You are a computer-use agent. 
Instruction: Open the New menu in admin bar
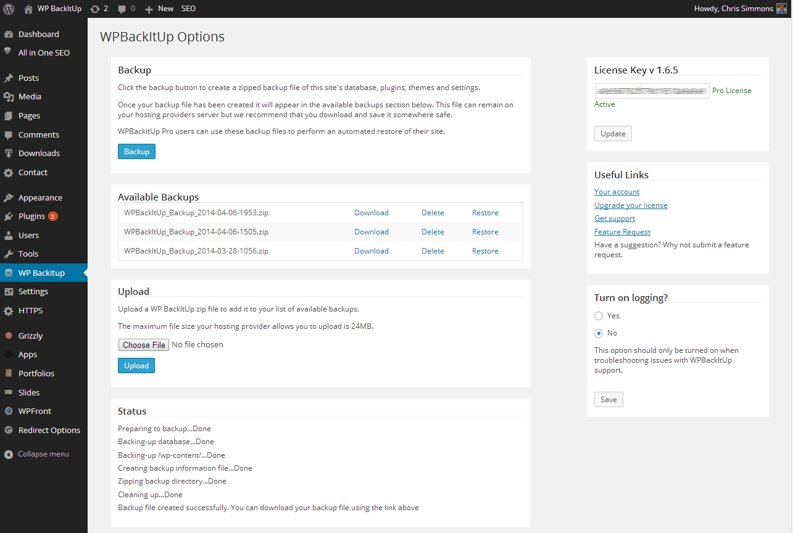point(165,9)
